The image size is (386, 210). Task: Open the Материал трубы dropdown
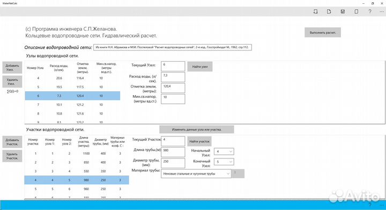[196, 173]
